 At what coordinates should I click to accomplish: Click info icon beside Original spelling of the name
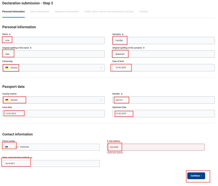pos(31,48)
